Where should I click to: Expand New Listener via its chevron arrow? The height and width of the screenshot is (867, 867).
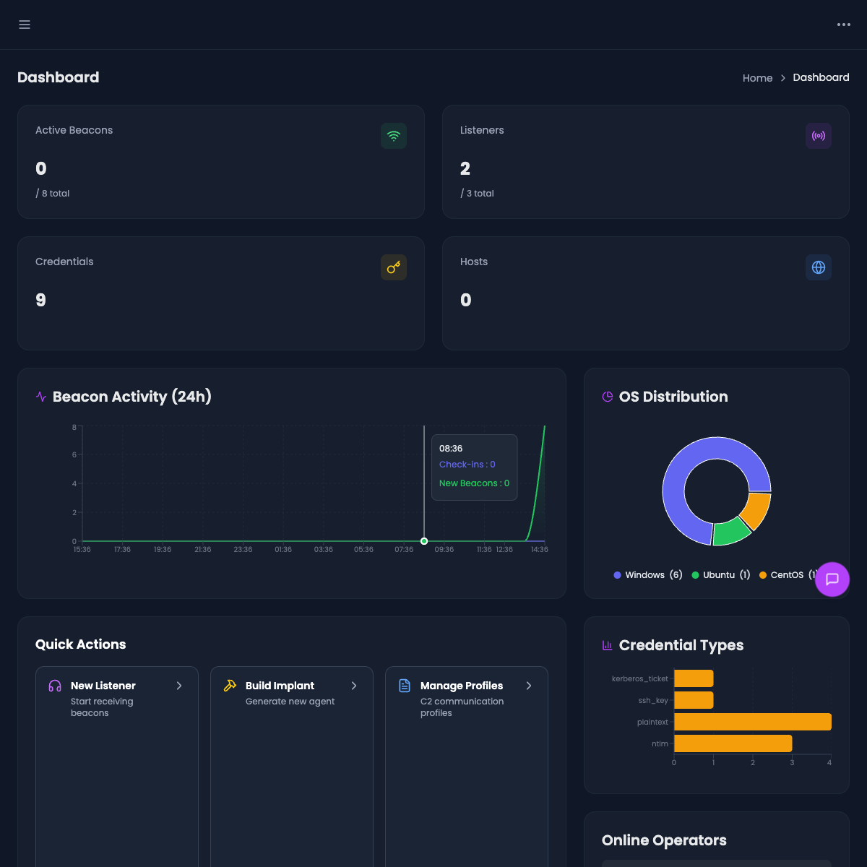tap(179, 686)
